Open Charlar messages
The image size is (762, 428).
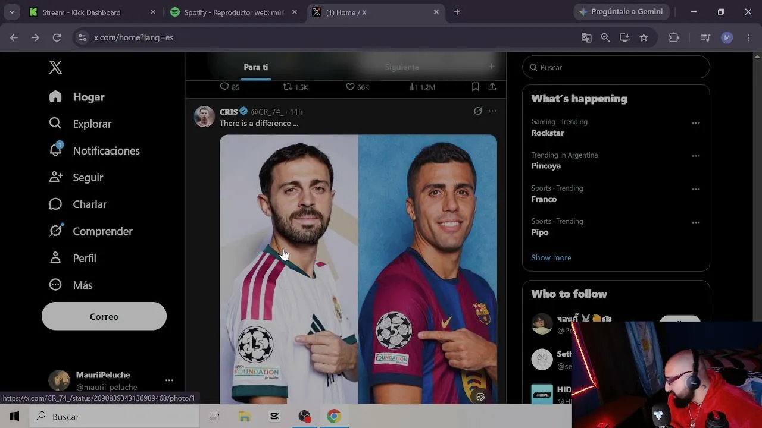tap(78, 204)
